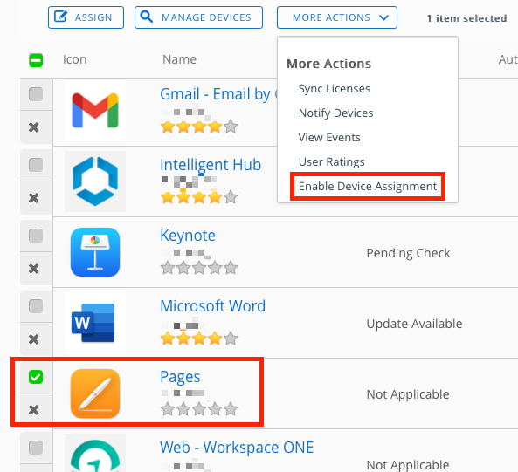Click Microsoft Word star rating
This screenshot has height=472, width=518.
[x=199, y=339]
